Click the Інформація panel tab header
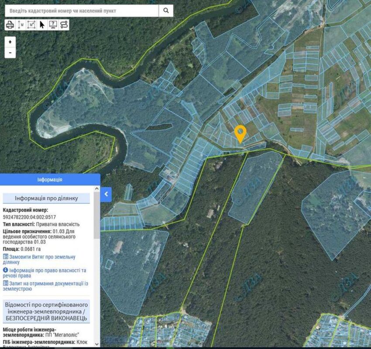 pyautogui.click(x=50, y=179)
